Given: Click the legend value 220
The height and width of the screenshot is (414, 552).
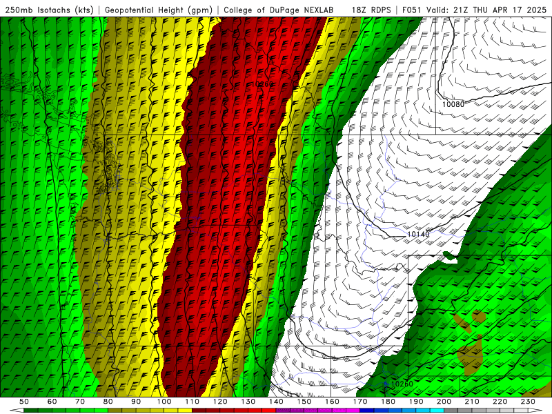Looking at the screenshot, I should click(500, 402).
